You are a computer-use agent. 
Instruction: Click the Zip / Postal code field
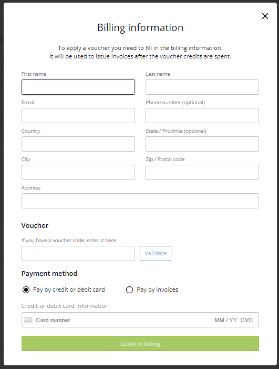202,173
